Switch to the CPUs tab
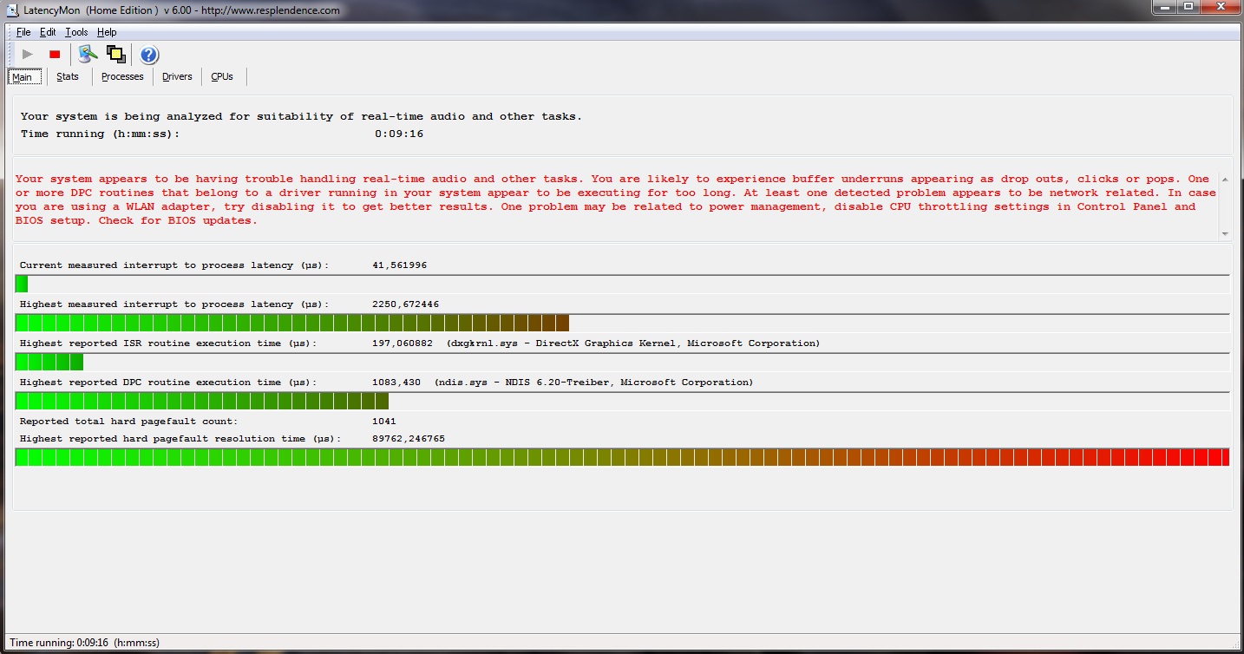Screen dimensions: 1244x654 pyautogui.click(x=222, y=76)
